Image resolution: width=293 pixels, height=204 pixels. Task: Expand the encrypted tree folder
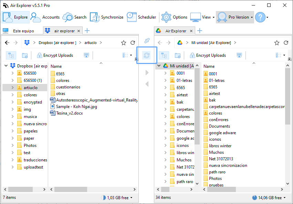[12, 102]
